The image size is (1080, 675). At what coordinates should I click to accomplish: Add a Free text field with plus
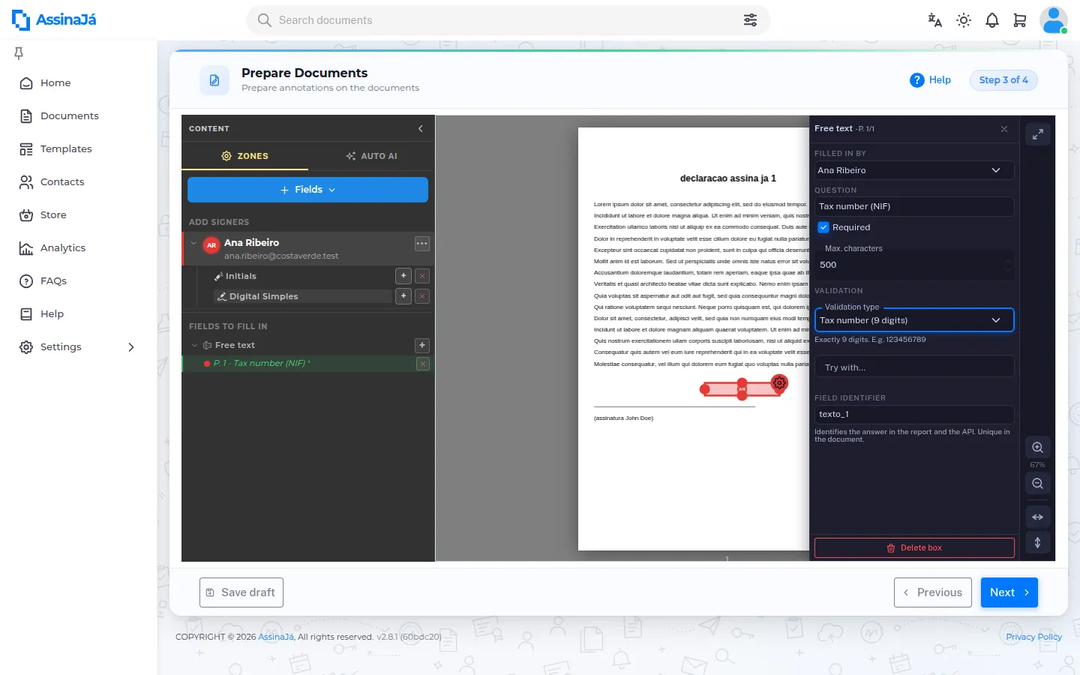click(x=422, y=345)
